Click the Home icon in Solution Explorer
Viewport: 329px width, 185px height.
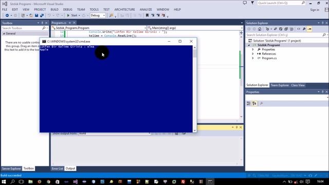[260, 29]
